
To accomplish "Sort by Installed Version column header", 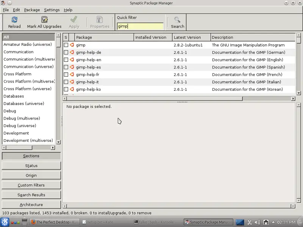I will [x=153, y=37].
